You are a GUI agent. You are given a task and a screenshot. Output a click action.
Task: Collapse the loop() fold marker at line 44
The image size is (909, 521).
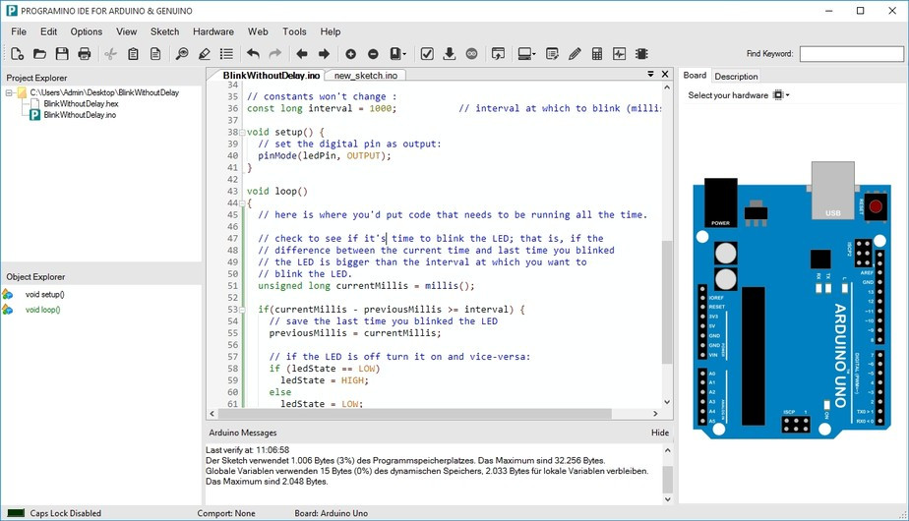[242, 203]
